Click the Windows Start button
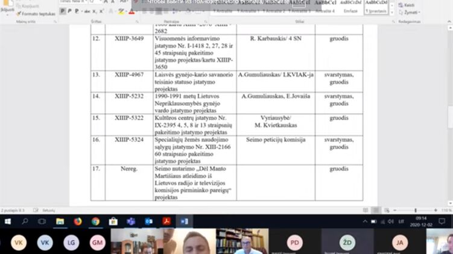 pos(7,221)
